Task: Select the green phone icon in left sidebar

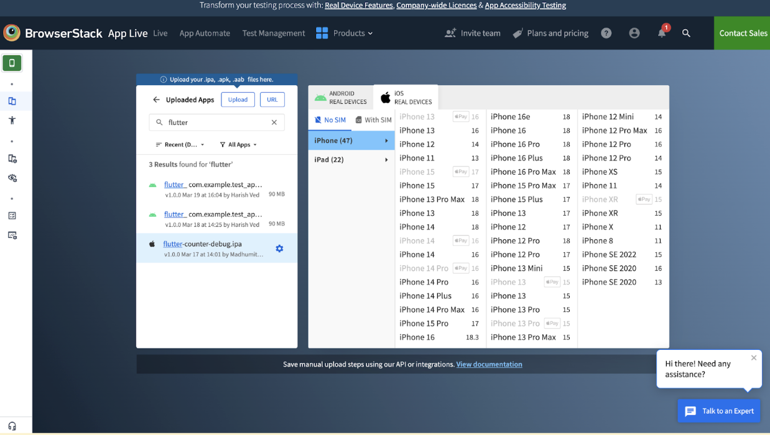Action: [12, 63]
